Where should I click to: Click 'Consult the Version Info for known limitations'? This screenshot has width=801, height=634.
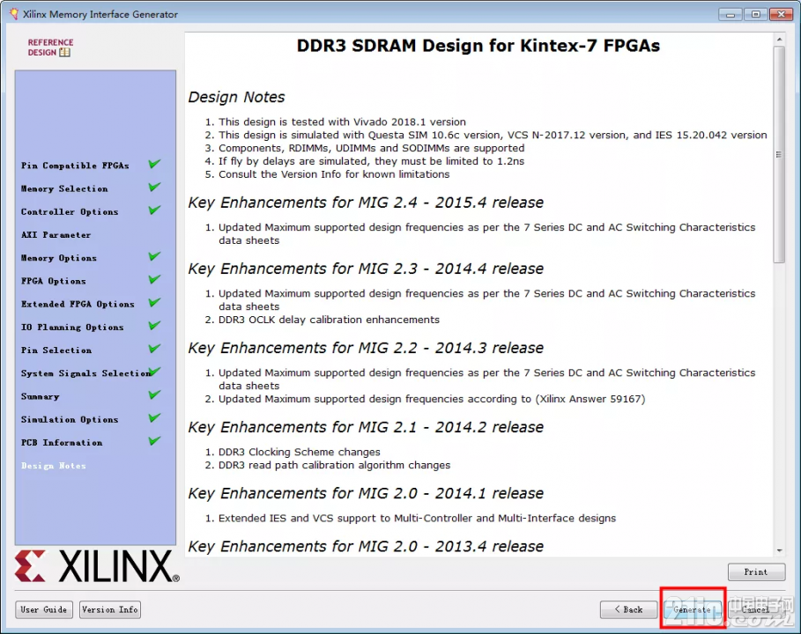pyautogui.click(x=334, y=174)
